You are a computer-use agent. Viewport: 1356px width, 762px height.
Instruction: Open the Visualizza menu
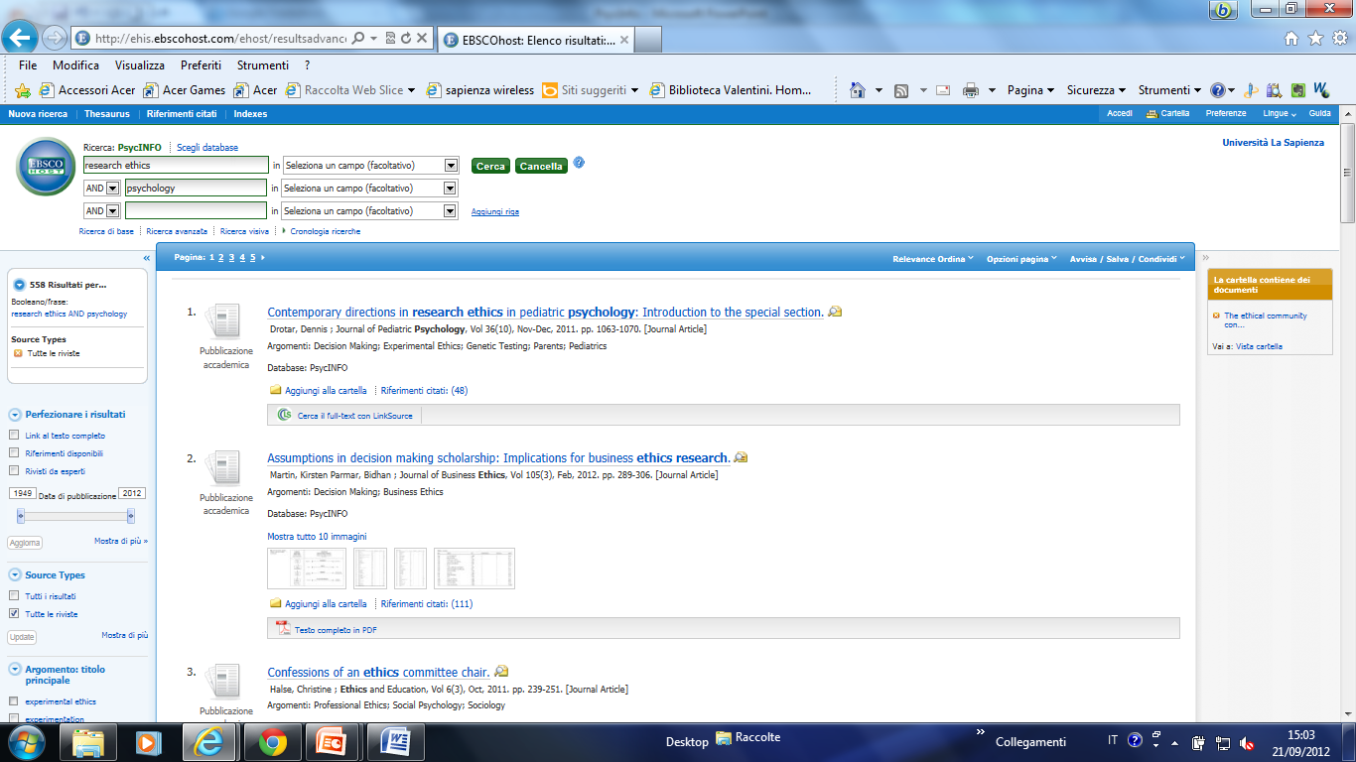[x=140, y=65]
